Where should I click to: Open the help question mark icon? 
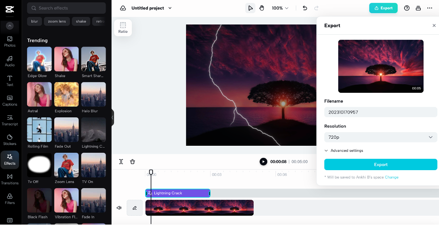point(407,8)
